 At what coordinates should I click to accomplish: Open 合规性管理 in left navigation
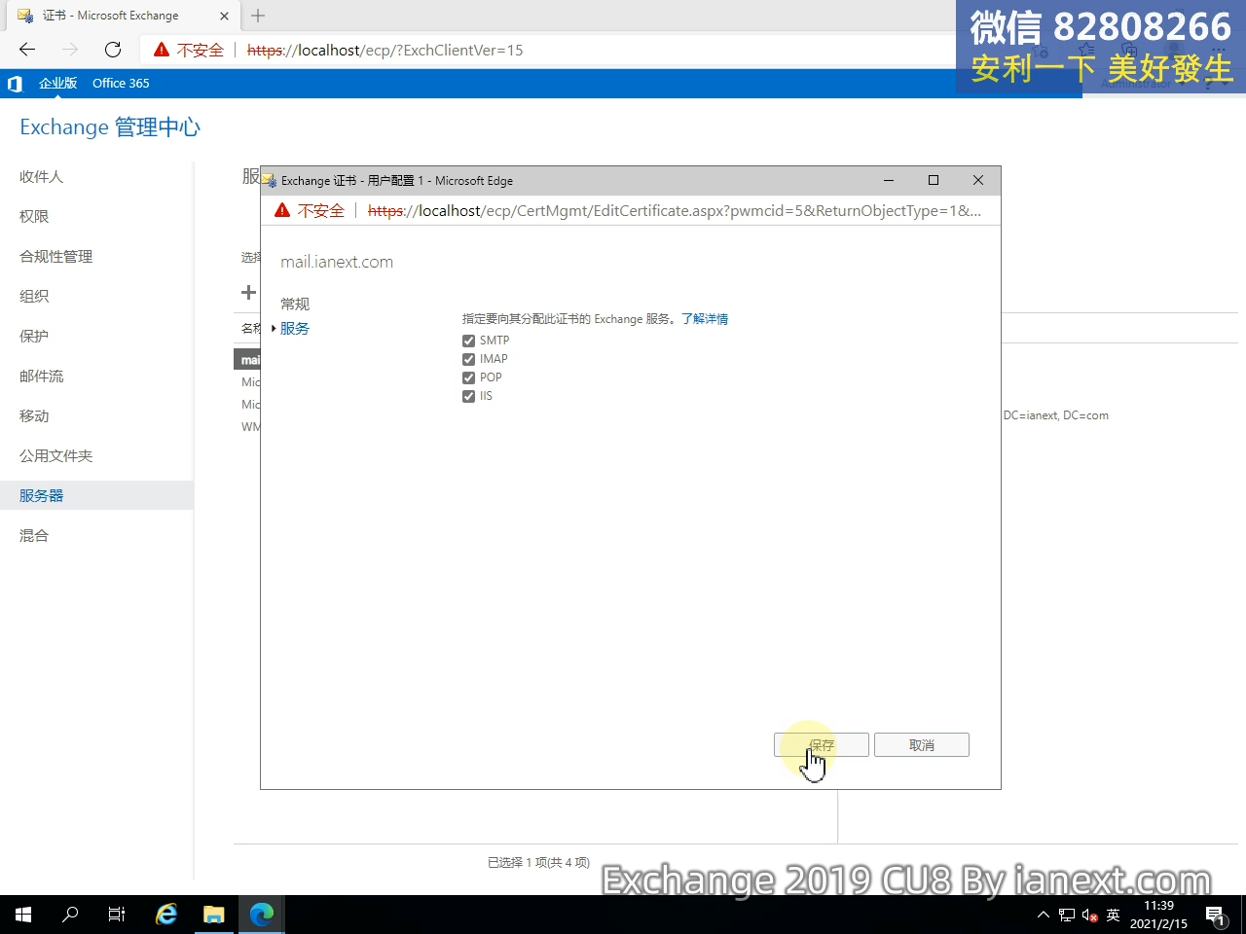[x=56, y=257]
